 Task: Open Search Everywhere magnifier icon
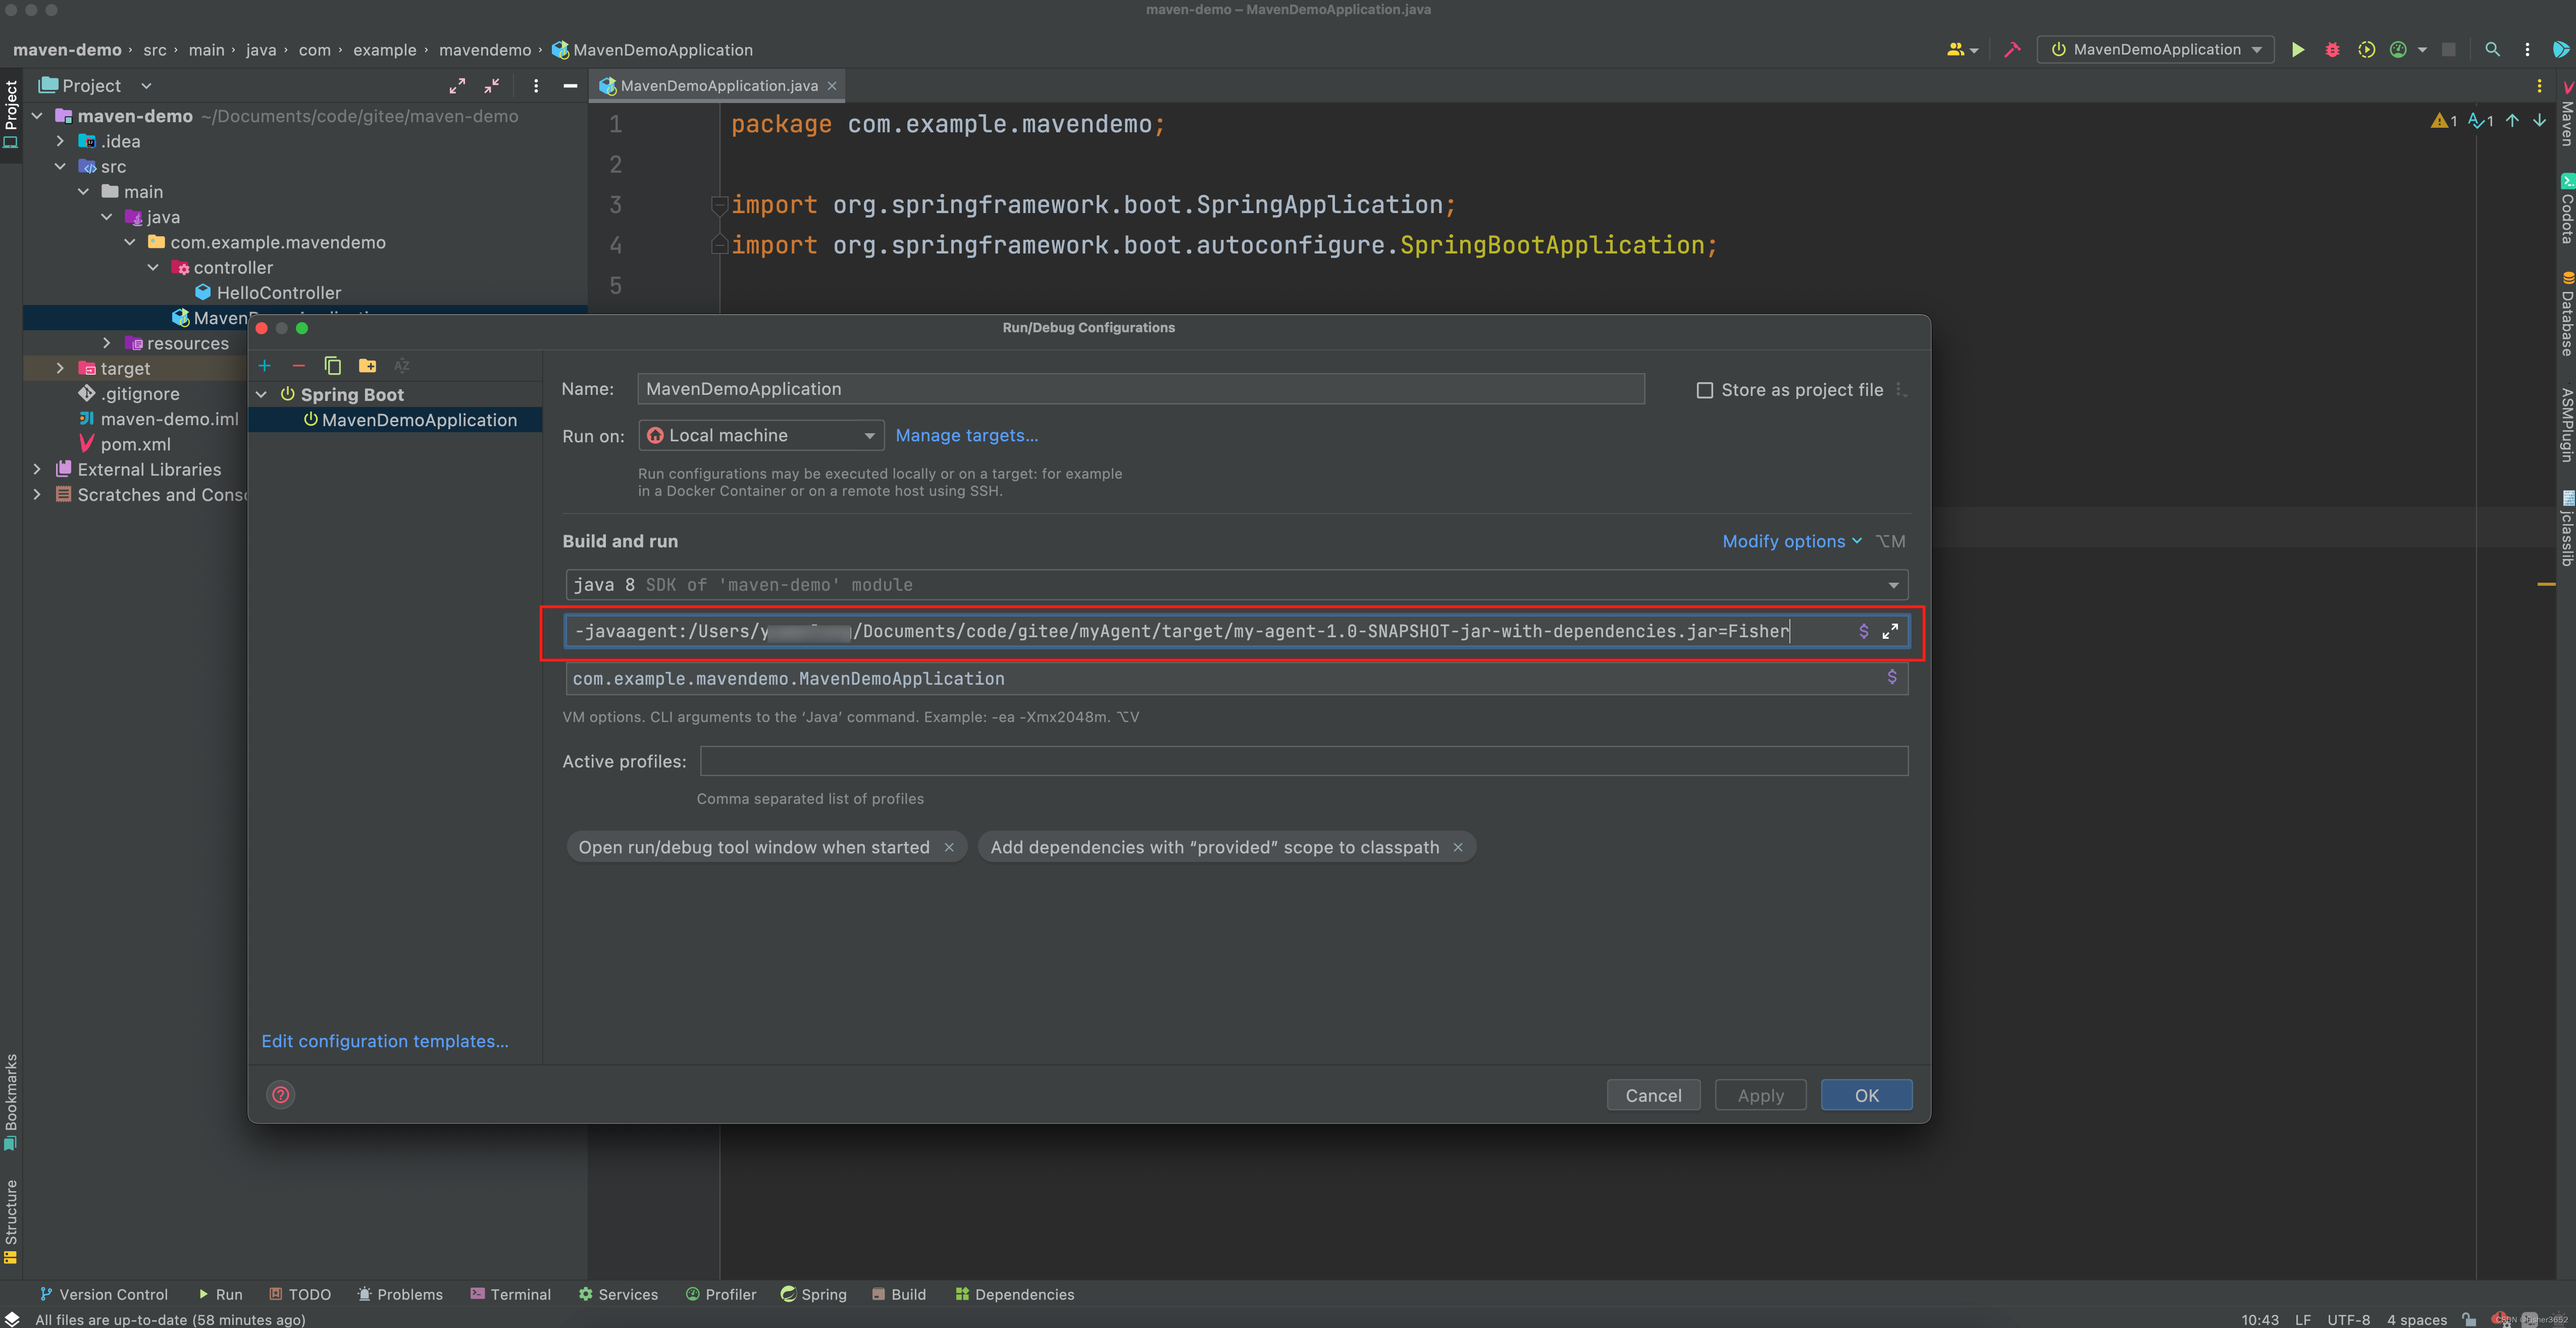coord(2492,50)
